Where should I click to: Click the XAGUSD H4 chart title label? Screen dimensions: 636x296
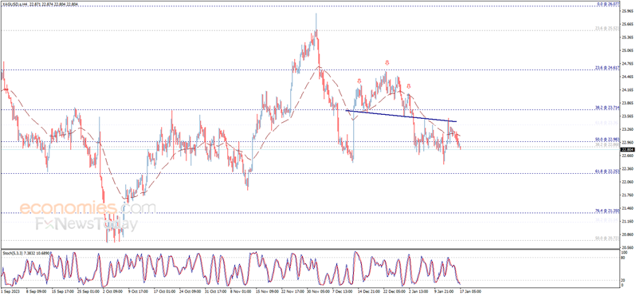(40, 4)
